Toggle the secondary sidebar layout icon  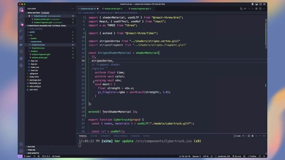(x=260, y=4)
